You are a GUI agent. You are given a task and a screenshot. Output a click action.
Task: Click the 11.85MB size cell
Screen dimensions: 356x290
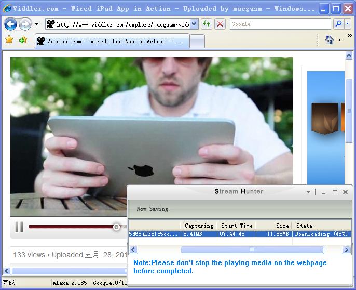pyautogui.click(x=274, y=234)
